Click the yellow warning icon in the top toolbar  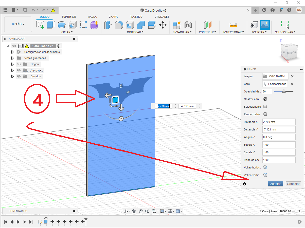pos(53,10)
